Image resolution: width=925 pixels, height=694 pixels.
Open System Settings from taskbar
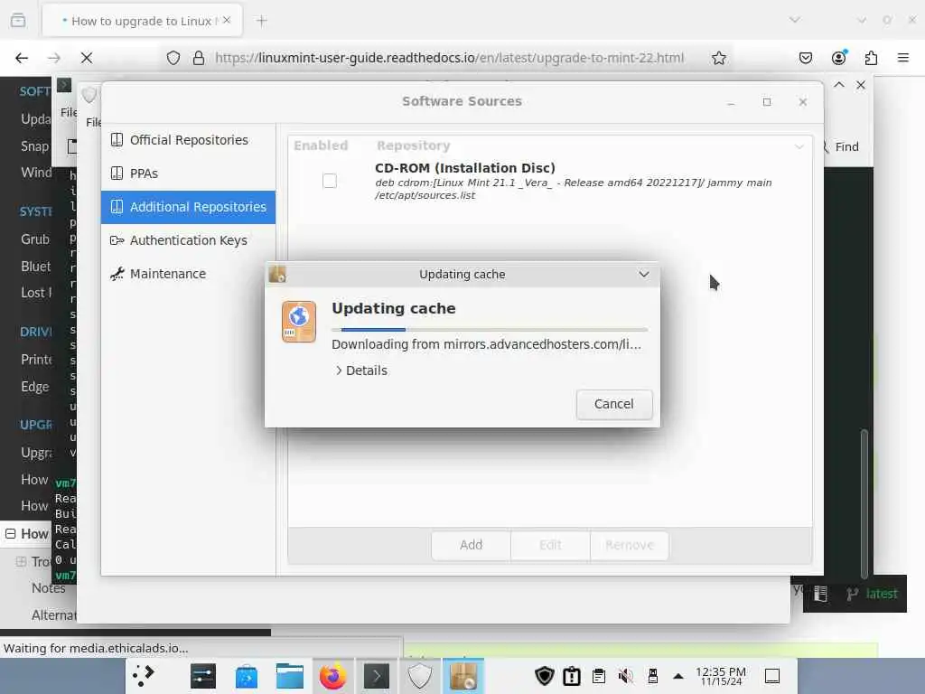(x=203, y=676)
